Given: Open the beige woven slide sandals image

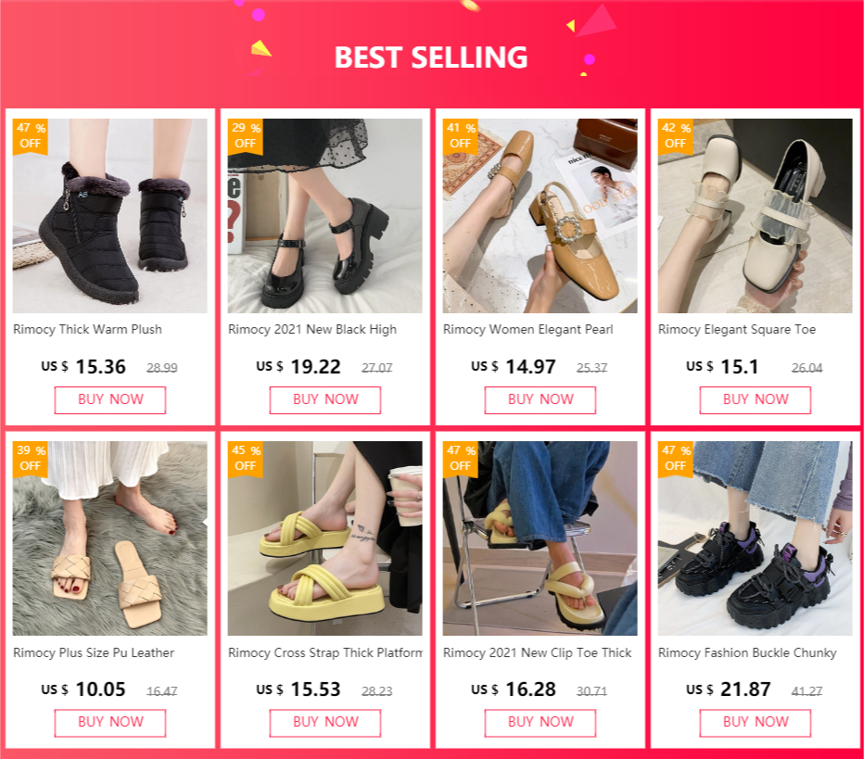Looking at the screenshot, I should (110, 538).
